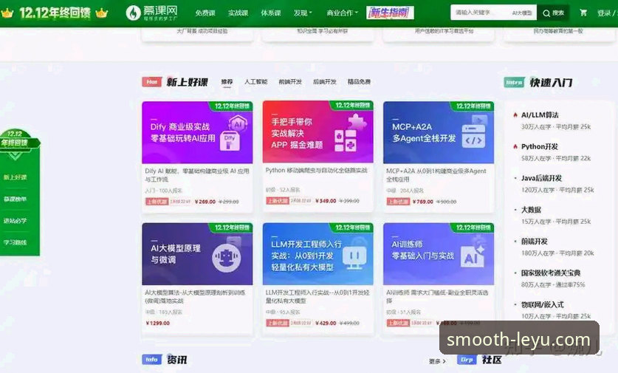
Task: Click the Hot badge beside 新上好课
Action: click(152, 82)
